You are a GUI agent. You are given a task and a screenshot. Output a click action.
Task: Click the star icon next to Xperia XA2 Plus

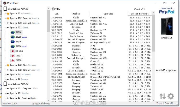click(8, 65)
